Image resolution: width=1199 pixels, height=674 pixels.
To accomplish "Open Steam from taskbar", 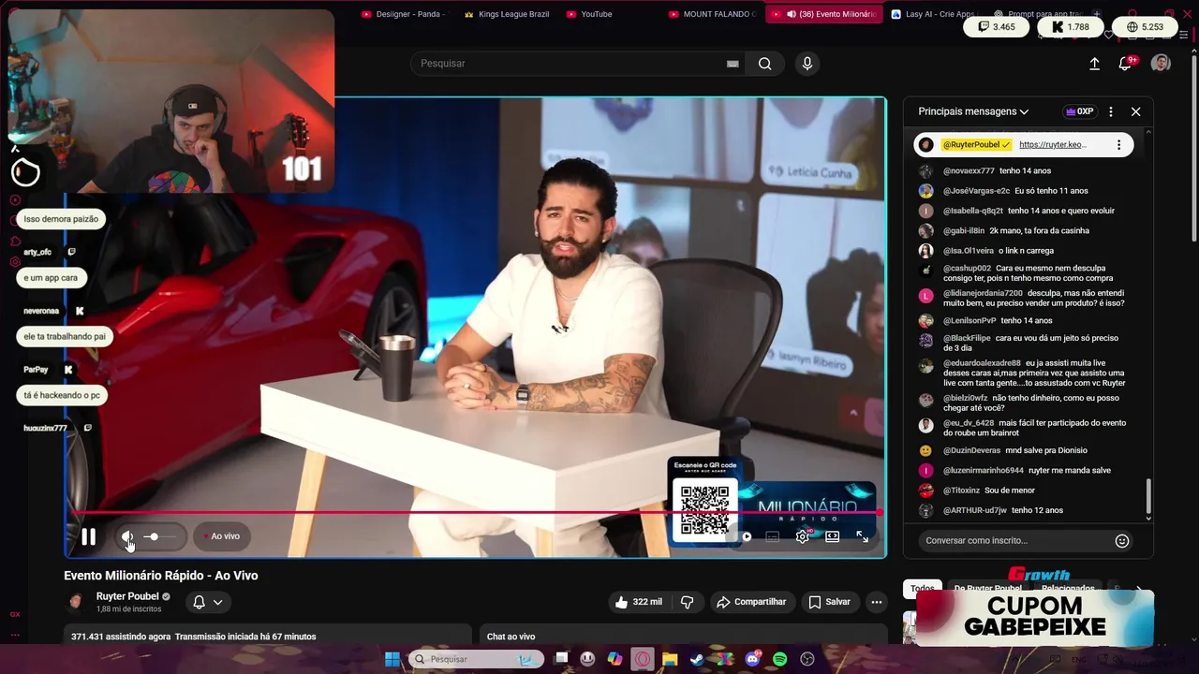I will pyautogui.click(x=697, y=659).
